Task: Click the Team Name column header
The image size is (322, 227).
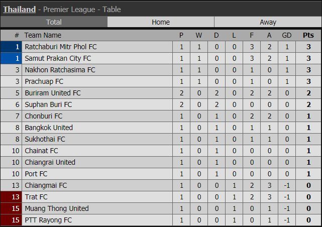Action: click(43, 35)
